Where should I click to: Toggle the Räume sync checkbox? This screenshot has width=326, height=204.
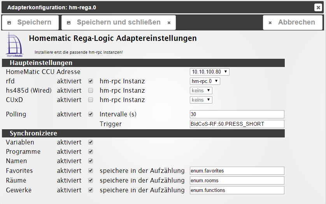point(90,180)
